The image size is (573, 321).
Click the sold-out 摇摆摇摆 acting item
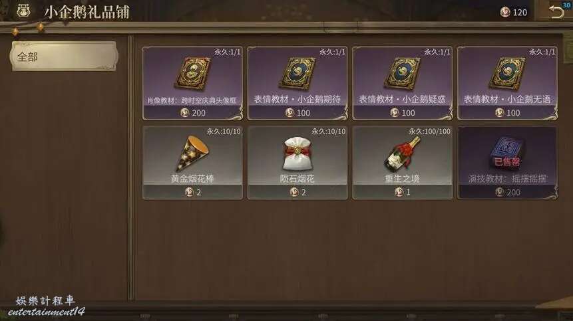click(x=507, y=163)
